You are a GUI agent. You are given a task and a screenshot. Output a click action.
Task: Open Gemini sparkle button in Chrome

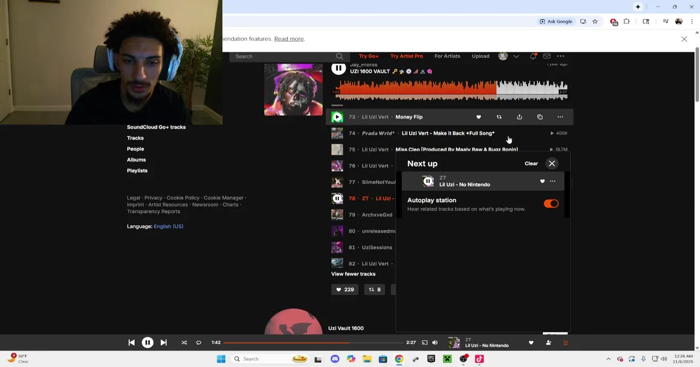point(638,7)
